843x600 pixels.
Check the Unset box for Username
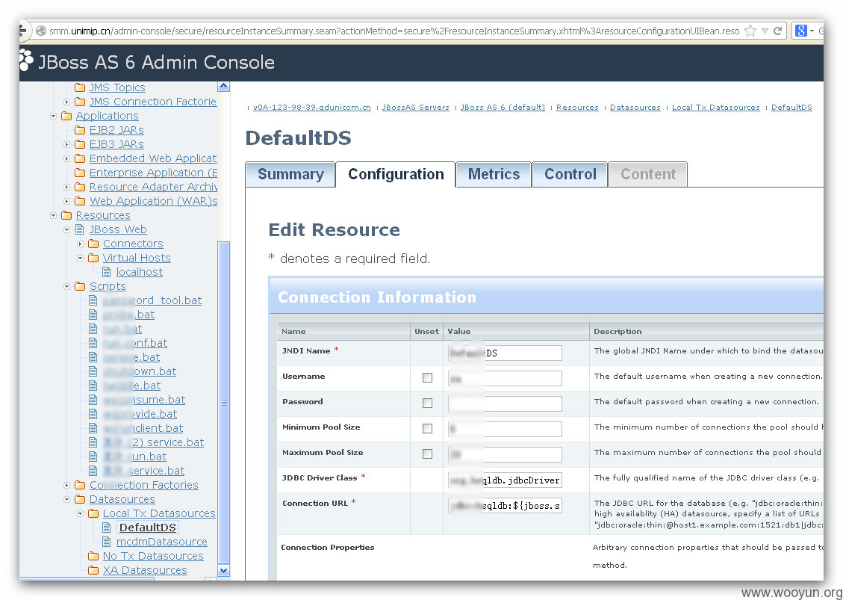[427, 378]
